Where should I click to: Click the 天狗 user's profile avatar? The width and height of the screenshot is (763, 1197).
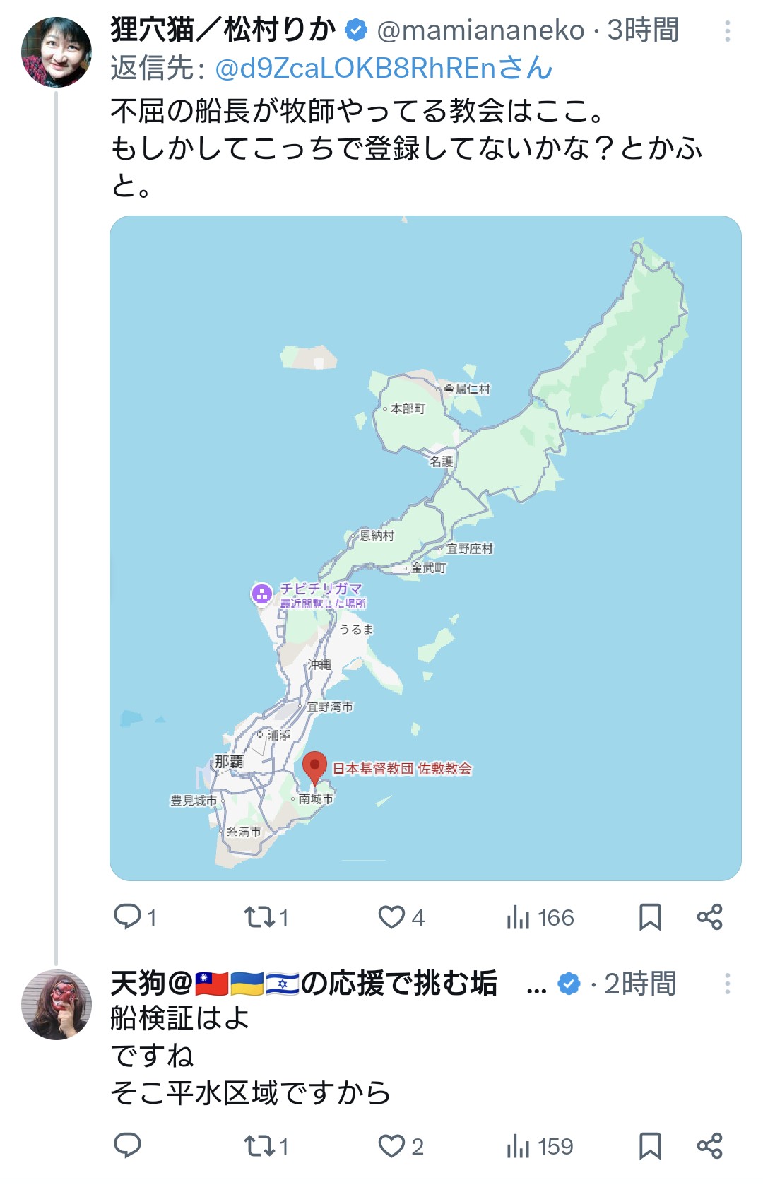[57, 1004]
